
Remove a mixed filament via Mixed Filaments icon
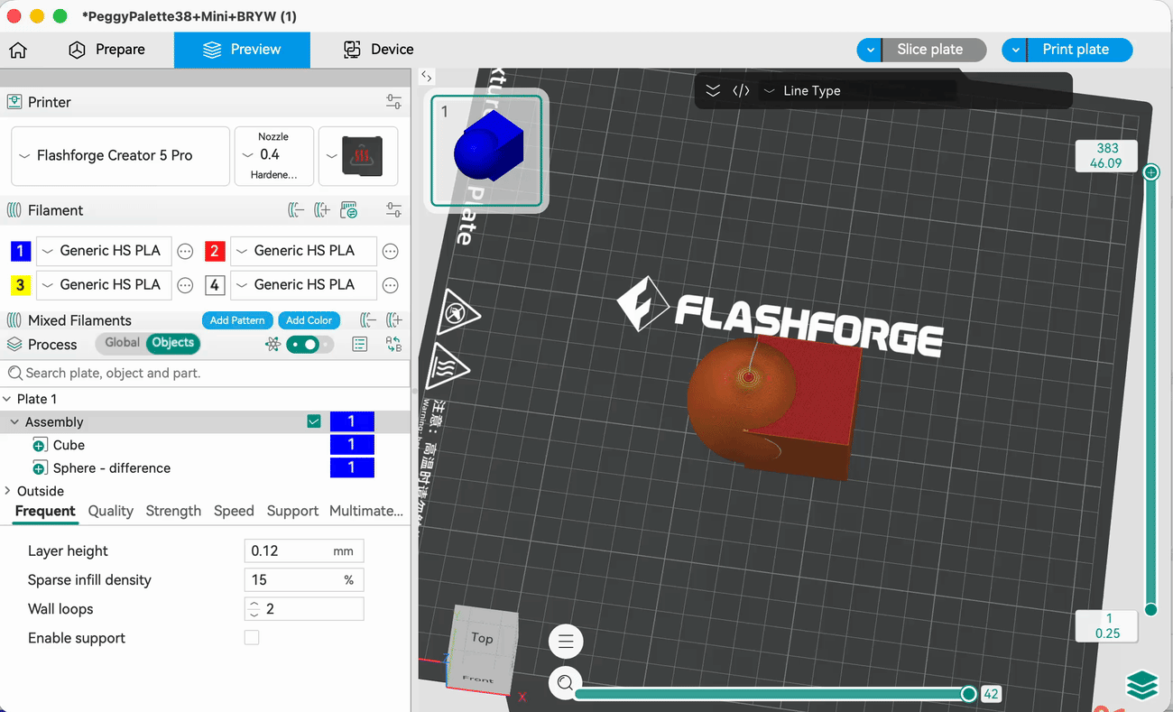click(368, 320)
